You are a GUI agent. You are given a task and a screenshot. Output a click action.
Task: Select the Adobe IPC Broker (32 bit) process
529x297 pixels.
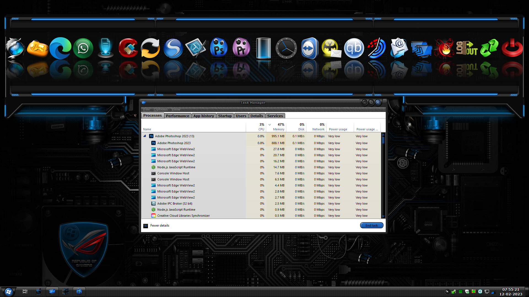pyautogui.click(x=261, y=204)
